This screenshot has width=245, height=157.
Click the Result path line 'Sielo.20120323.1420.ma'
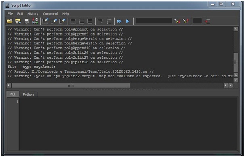(x=81, y=71)
